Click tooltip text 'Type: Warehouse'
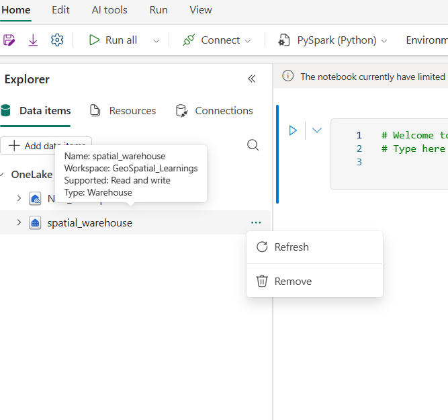 click(98, 192)
